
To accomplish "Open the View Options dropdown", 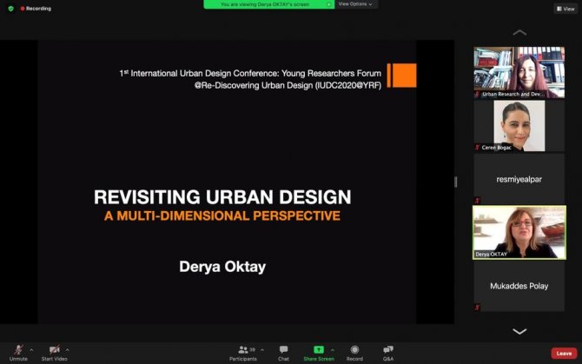I will pyautogui.click(x=356, y=4).
